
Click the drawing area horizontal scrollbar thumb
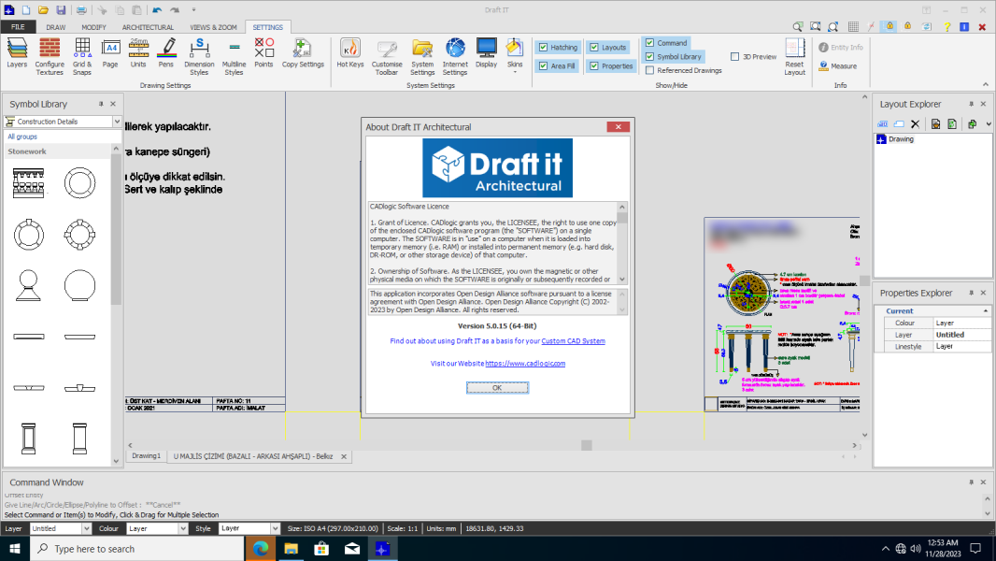pyautogui.click(x=586, y=445)
